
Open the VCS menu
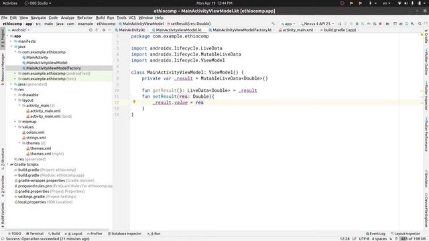(132, 17)
